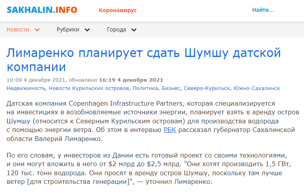Open the Рубрики menu
This screenshot has height=196, width=306.
click(68, 29)
